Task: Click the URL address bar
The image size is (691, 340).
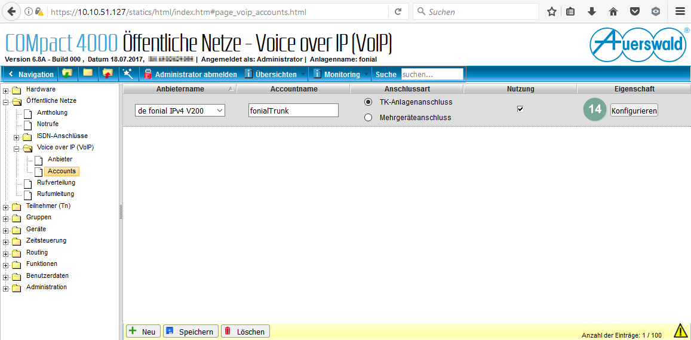Action: 218,12
